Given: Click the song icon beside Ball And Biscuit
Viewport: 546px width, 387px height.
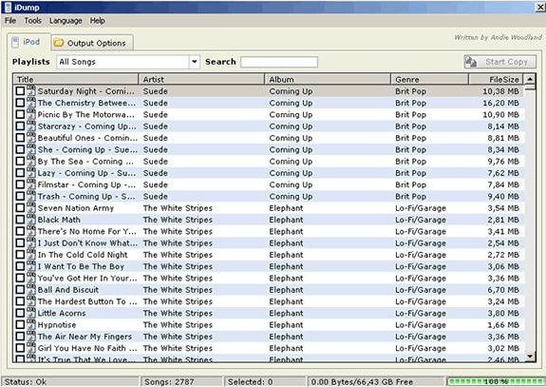Looking at the screenshot, I should (x=31, y=289).
